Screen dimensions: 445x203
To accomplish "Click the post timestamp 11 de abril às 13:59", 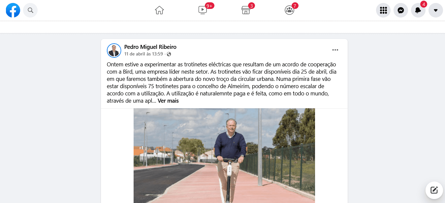I will [x=143, y=54].
